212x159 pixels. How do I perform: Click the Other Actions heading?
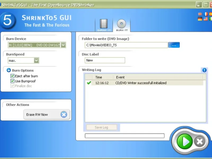(17, 105)
